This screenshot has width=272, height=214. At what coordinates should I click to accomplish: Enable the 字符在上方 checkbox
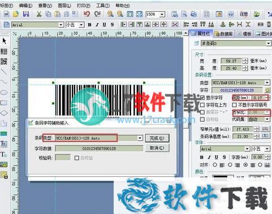click(x=202, y=105)
